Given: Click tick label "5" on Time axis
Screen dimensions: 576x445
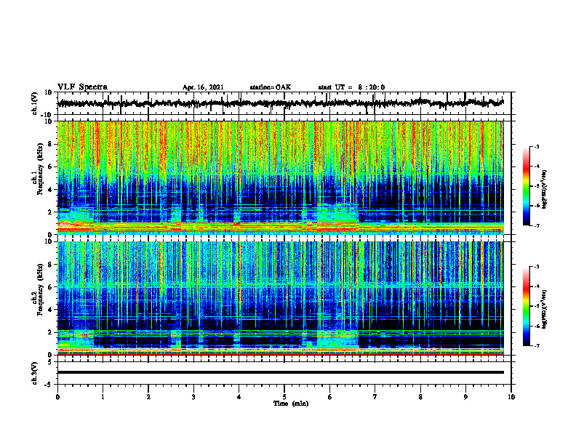Looking at the screenshot, I should point(284,397).
